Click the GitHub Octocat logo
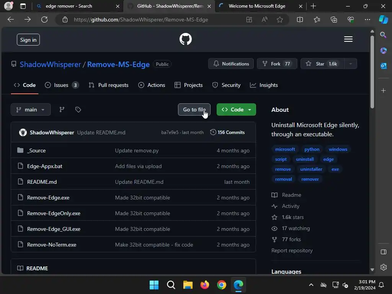This screenshot has height=294, width=392. coord(186,39)
